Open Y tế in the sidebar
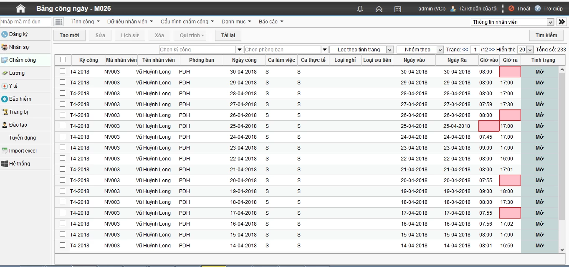 [25, 86]
